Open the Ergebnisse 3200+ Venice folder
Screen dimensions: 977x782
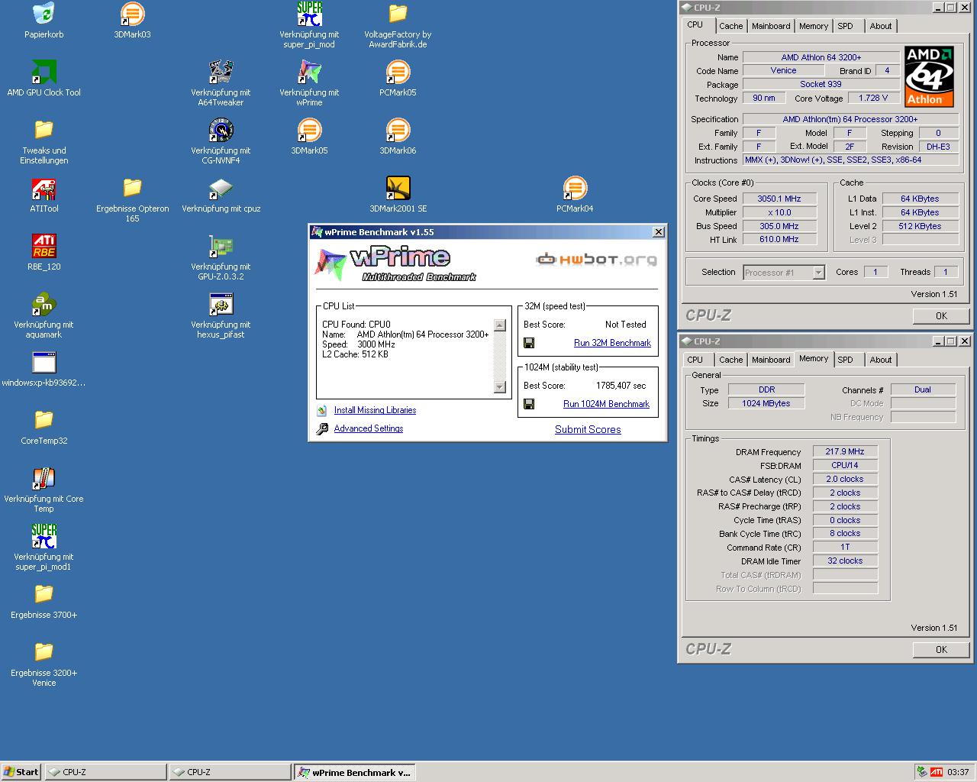coord(44,652)
